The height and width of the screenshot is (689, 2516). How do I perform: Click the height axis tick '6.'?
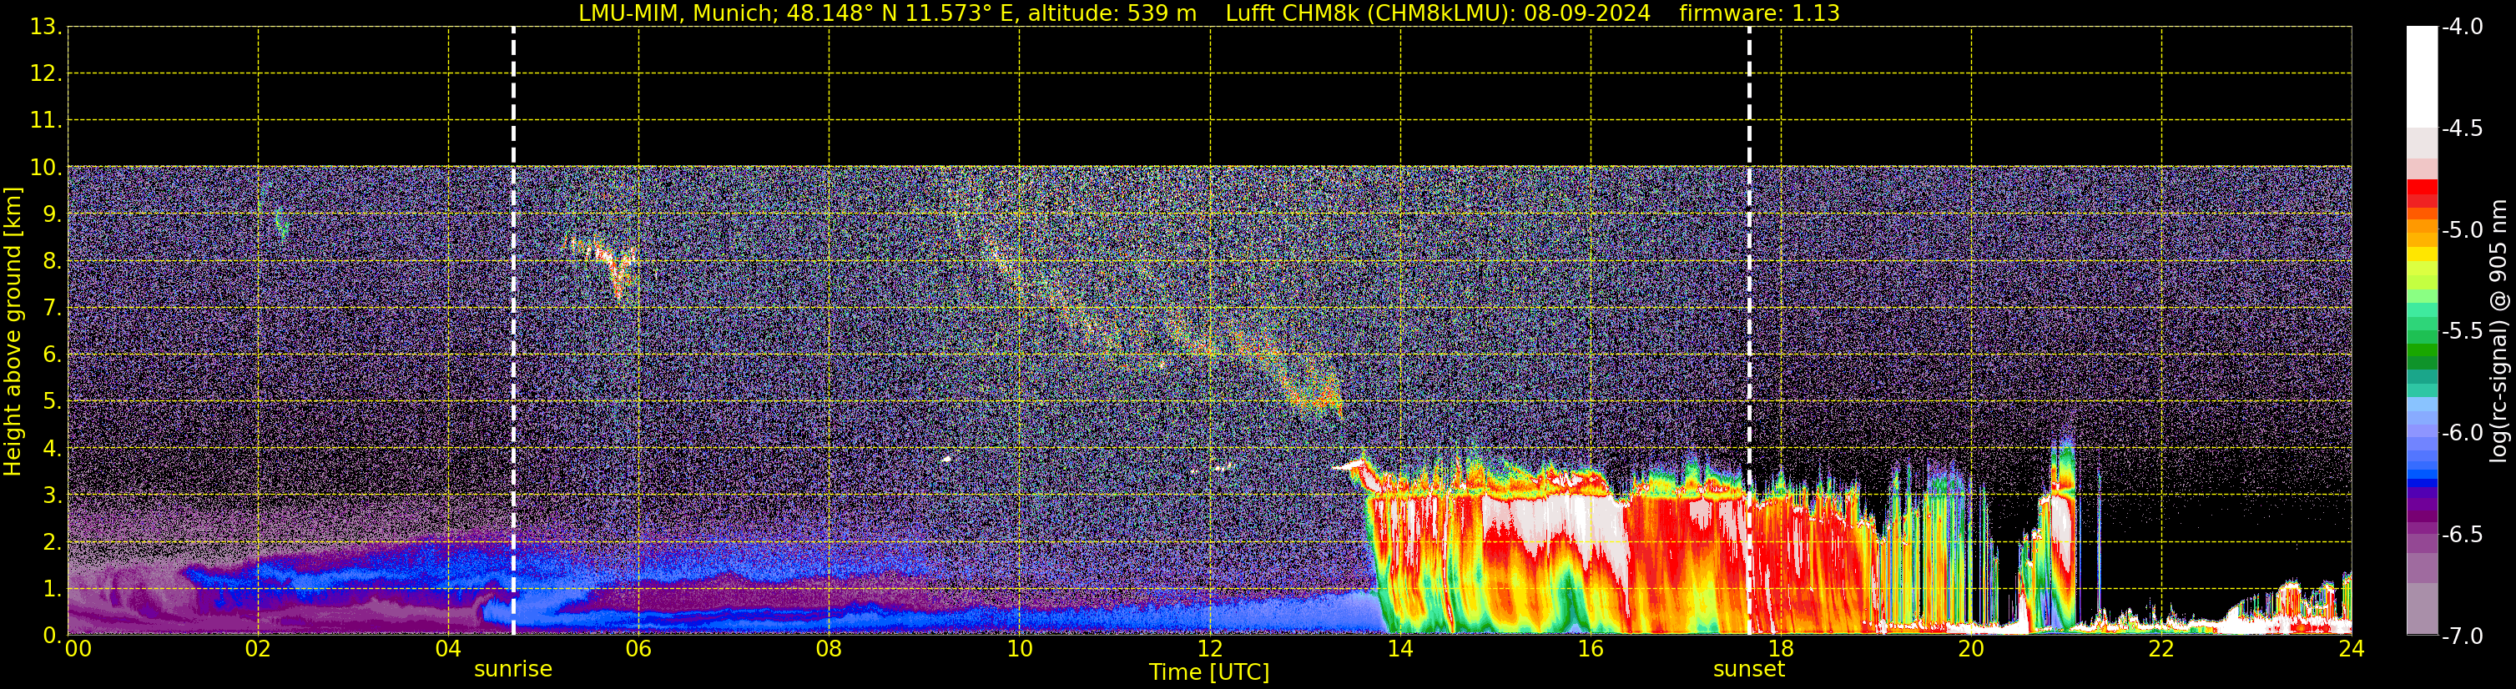click(53, 355)
